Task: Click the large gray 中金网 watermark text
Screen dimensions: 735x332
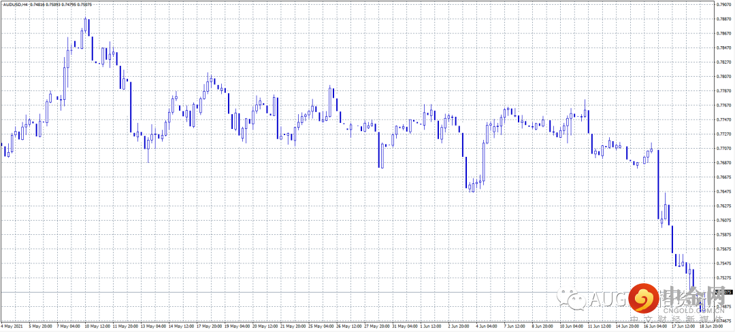Action: [693, 295]
